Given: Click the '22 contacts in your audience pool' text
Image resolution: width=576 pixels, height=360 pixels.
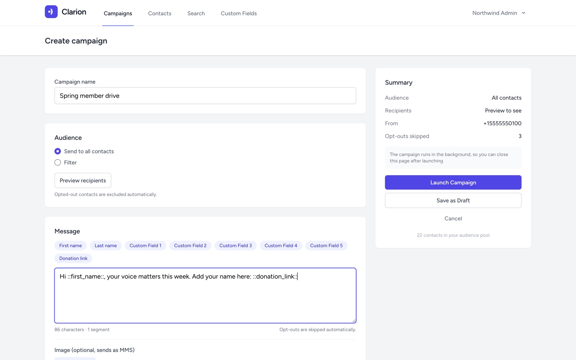Looking at the screenshot, I should [x=453, y=235].
